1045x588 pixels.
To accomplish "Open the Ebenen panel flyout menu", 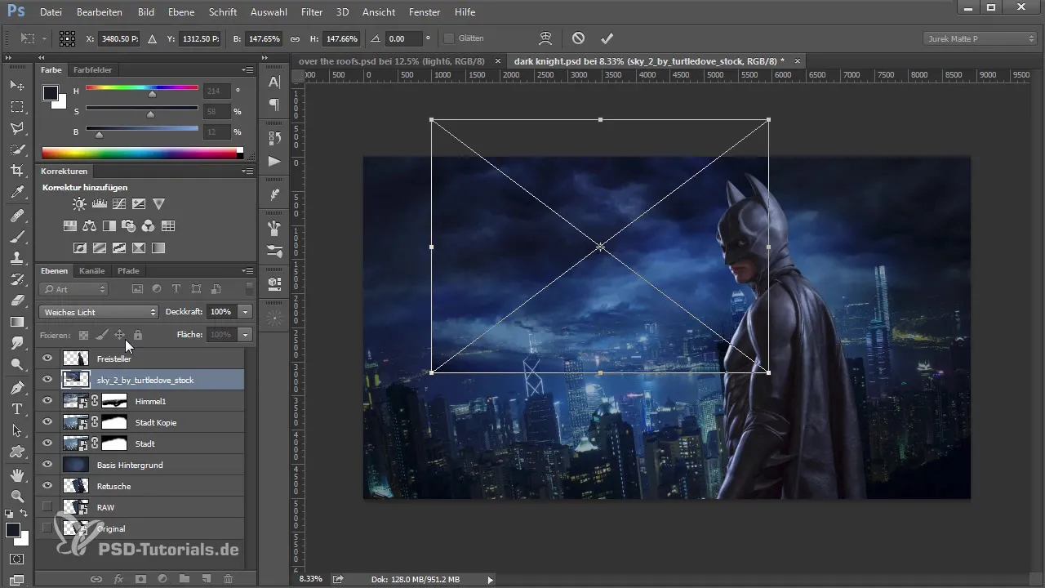I will [247, 271].
